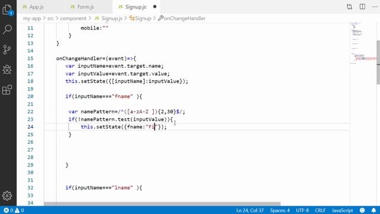Click Signup.js in the breadcrumb
The height and width of the screenshot is (214, 380).
coord(109,18)
